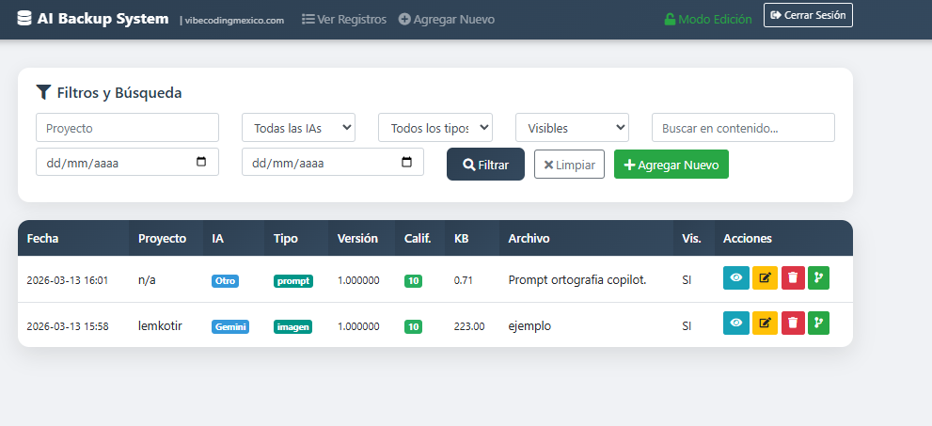932x426 pixels.
Task: Click the edit icon for Prompt ortografia copilot
Action: pyautogui.click(x=764, y=278)
